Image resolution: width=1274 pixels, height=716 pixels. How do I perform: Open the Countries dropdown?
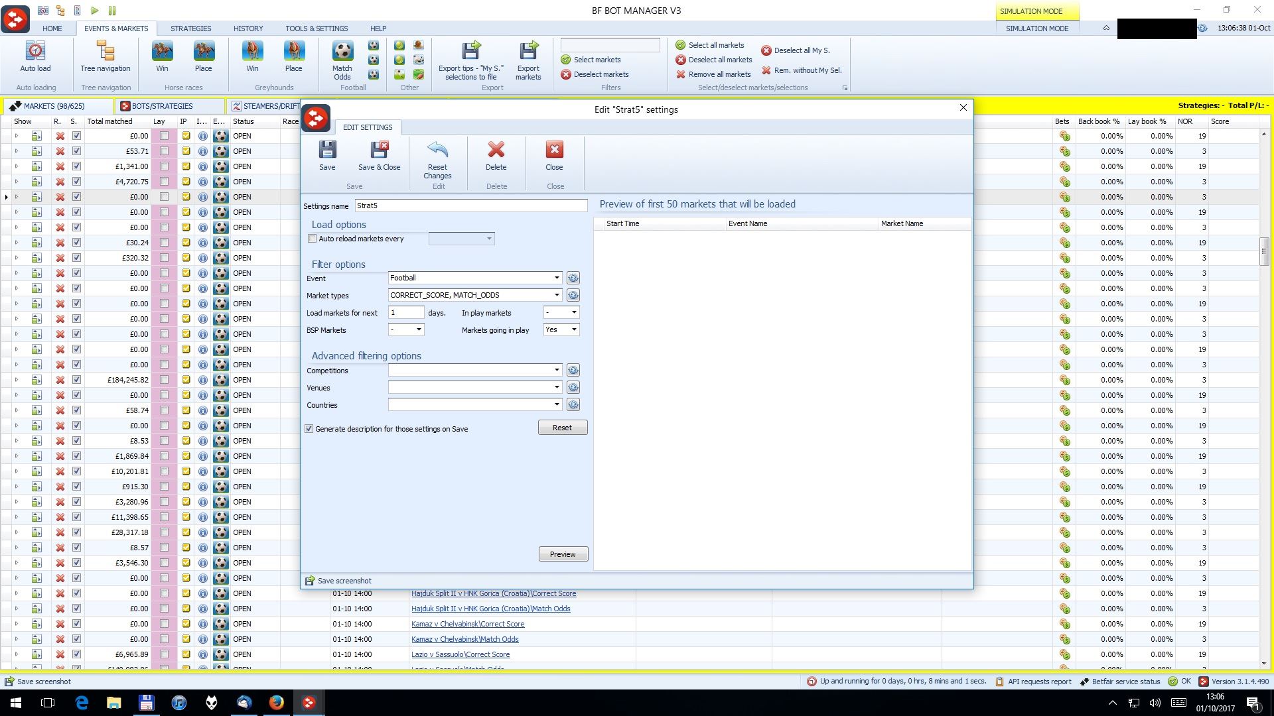click(557, 404)
